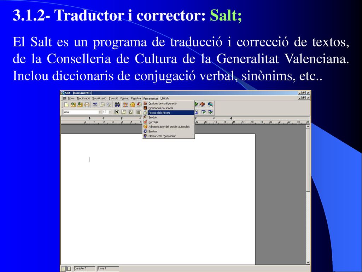The image size is (362, 272).
Task: Click the Copy icon in toolbar
Action: [102, 104]
